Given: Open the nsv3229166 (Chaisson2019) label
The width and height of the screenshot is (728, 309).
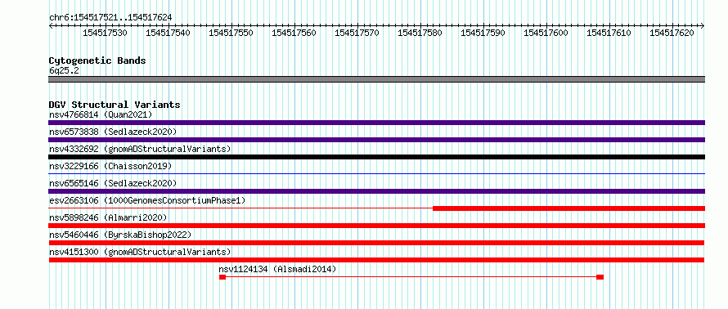Looking at the screenshot, I should 110,166.
